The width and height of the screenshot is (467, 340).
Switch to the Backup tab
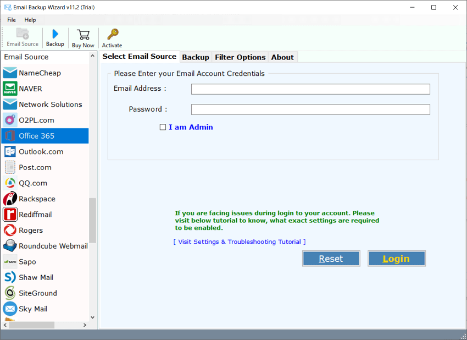(x=196, y=57)
